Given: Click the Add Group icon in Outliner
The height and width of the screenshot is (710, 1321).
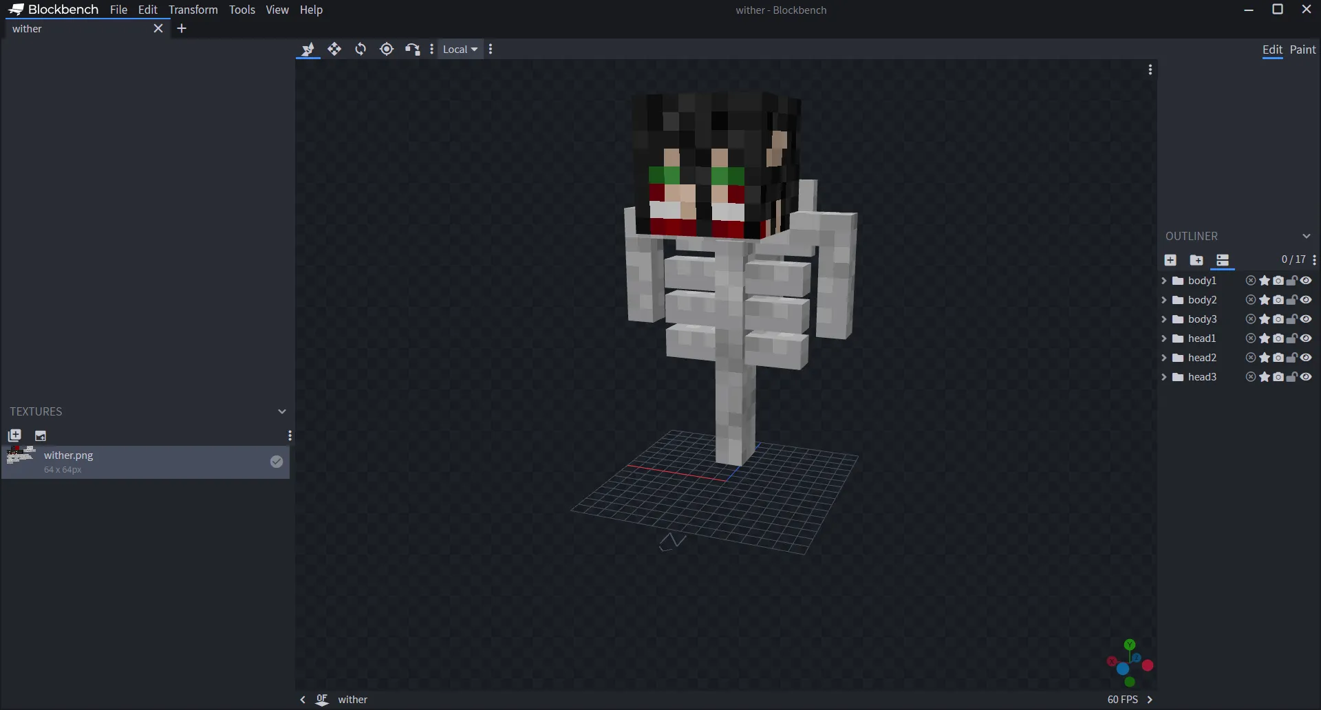Looking at the screenshot, I should pyautogui.click(x=1196, y=260).
